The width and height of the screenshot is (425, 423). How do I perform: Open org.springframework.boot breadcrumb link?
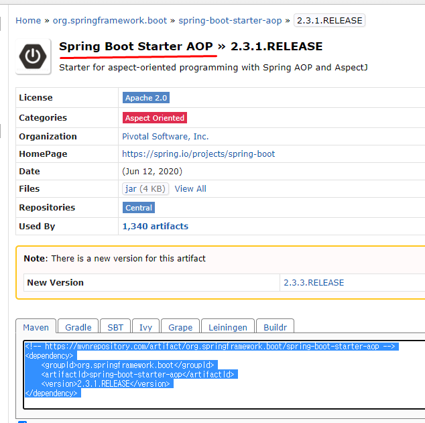click(x=110, y=21)
